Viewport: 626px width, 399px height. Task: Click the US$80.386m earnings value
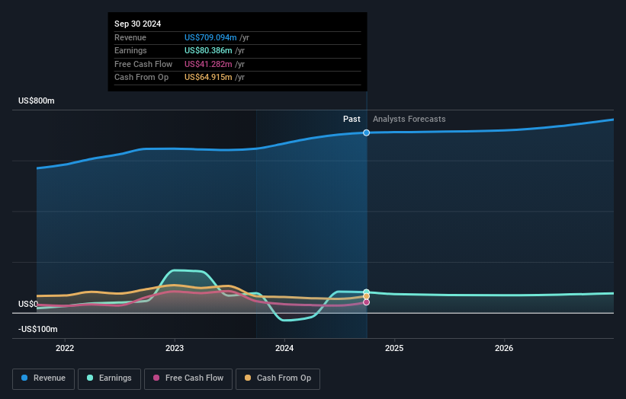click(x=208, y=50)
